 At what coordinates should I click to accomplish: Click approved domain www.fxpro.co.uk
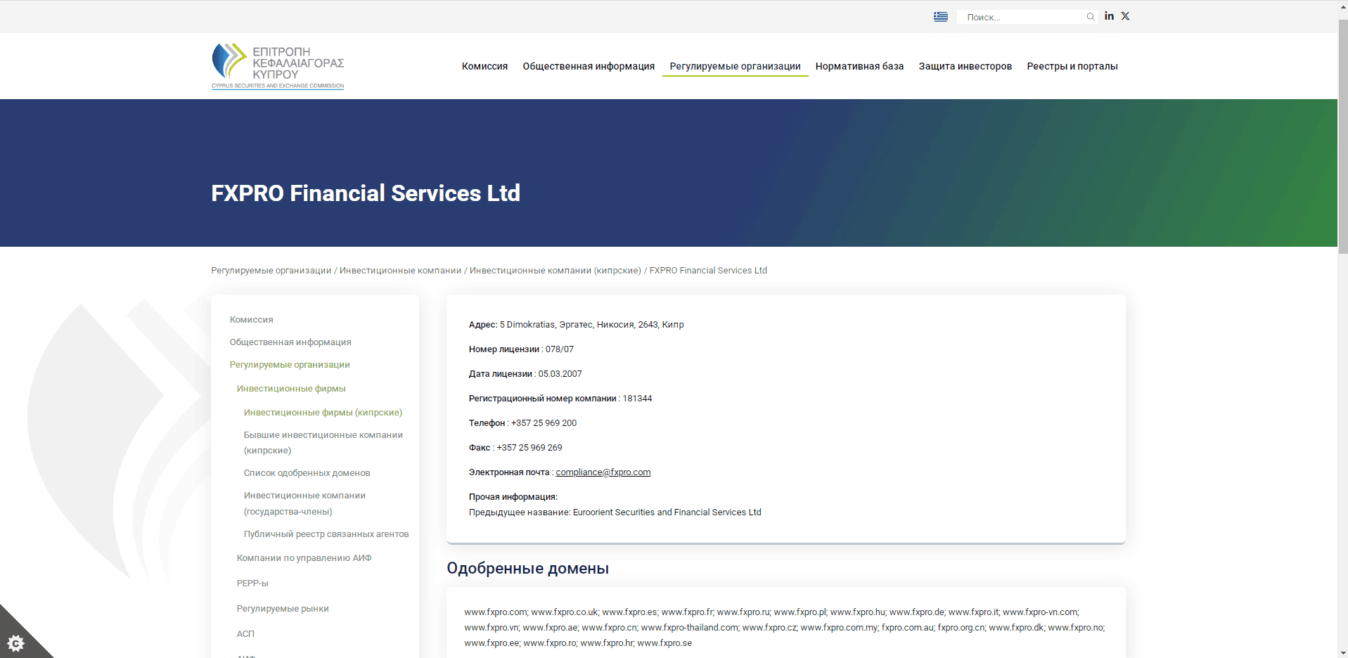pyautogui.click(x=564, y=612)
